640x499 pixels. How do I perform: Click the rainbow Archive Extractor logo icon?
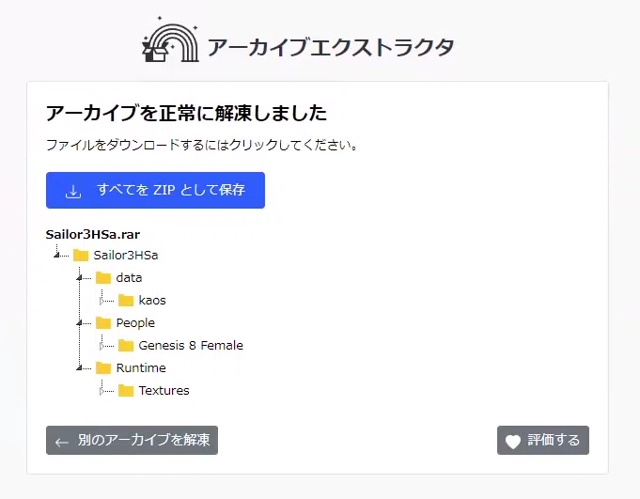click(170, 40)
